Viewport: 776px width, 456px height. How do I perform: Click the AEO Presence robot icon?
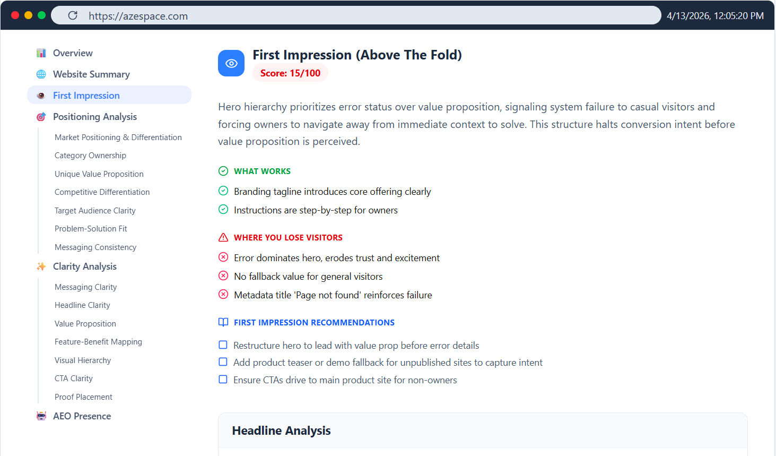(41, 416)
